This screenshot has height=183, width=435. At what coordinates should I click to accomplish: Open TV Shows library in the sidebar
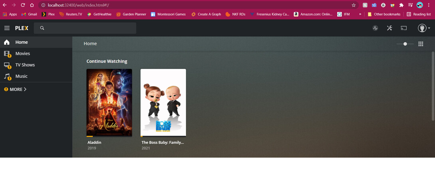point(36,65)
